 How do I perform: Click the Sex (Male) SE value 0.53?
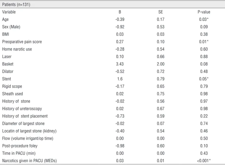point(161,27)
